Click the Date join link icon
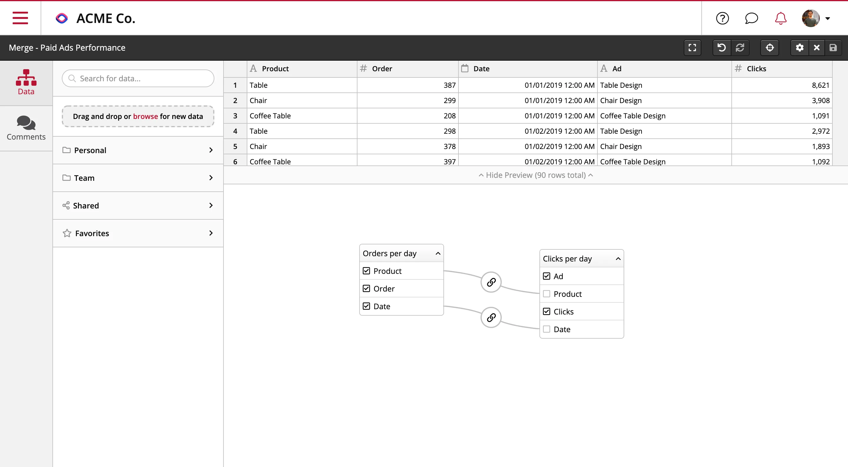848x467 pixels. pos(491,318)
